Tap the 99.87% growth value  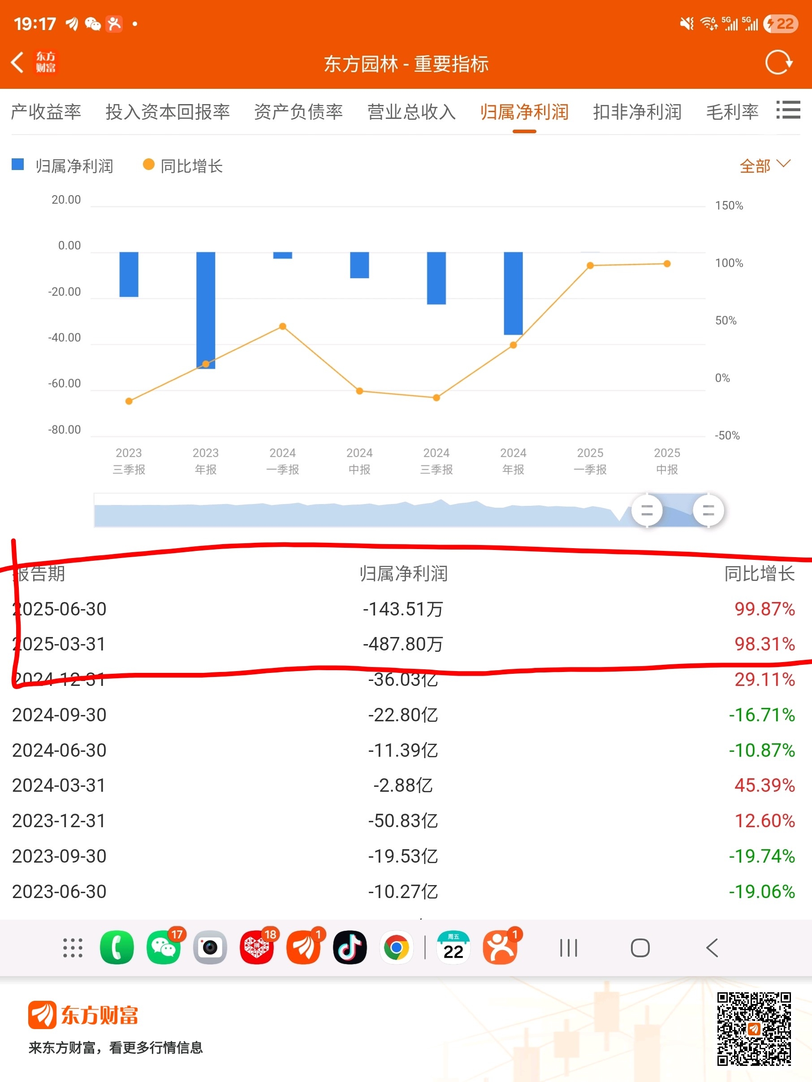pos(764,609)
